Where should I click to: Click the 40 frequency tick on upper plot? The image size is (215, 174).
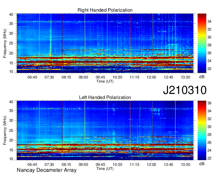click(x=11, y=14)
